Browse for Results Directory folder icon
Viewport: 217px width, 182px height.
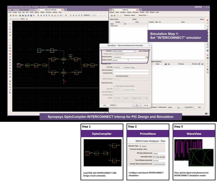click(147, 57)
